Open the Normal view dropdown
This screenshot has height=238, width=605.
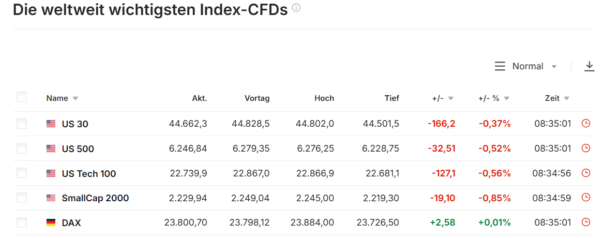(526, 66)
